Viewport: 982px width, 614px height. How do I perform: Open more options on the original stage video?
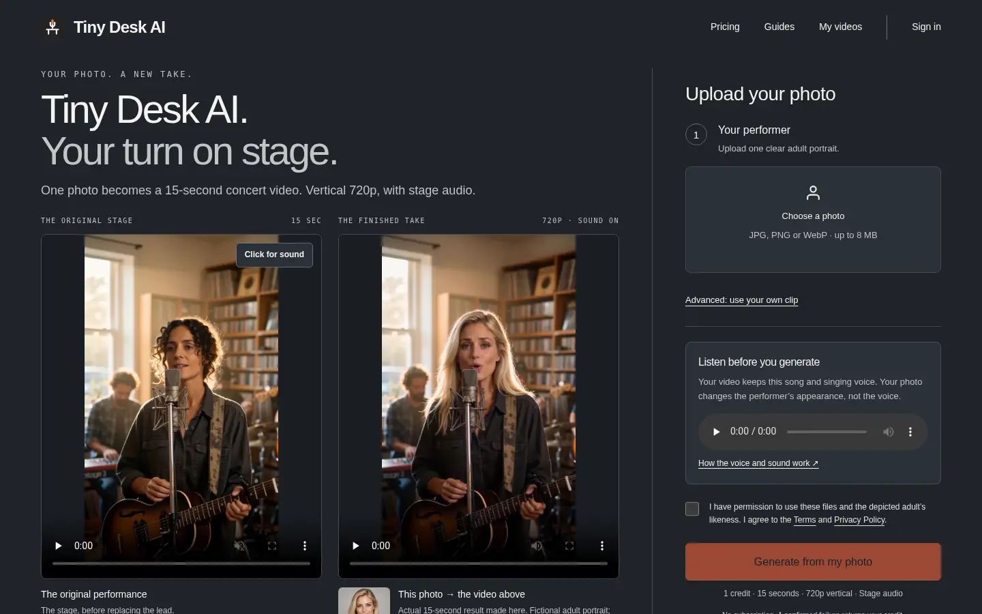click(x=305, y=546)
